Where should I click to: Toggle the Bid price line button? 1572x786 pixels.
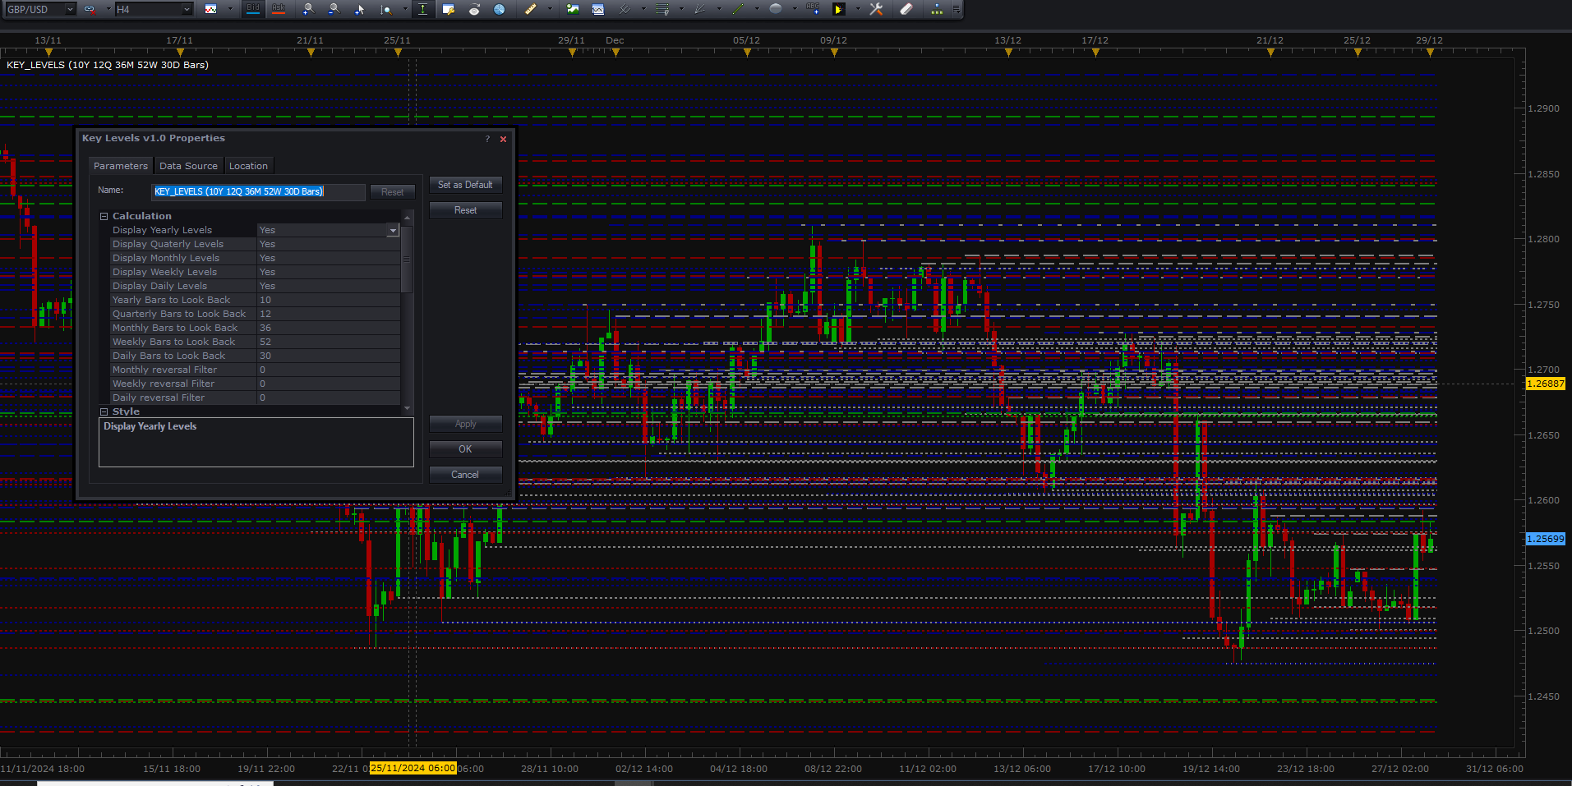(x=253, y=9)
